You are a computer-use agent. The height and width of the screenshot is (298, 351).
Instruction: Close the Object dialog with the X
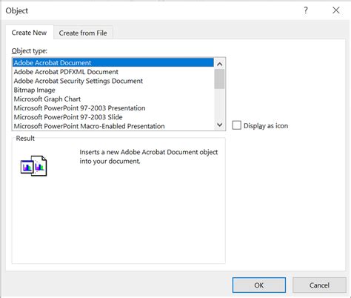click(336, 10)
